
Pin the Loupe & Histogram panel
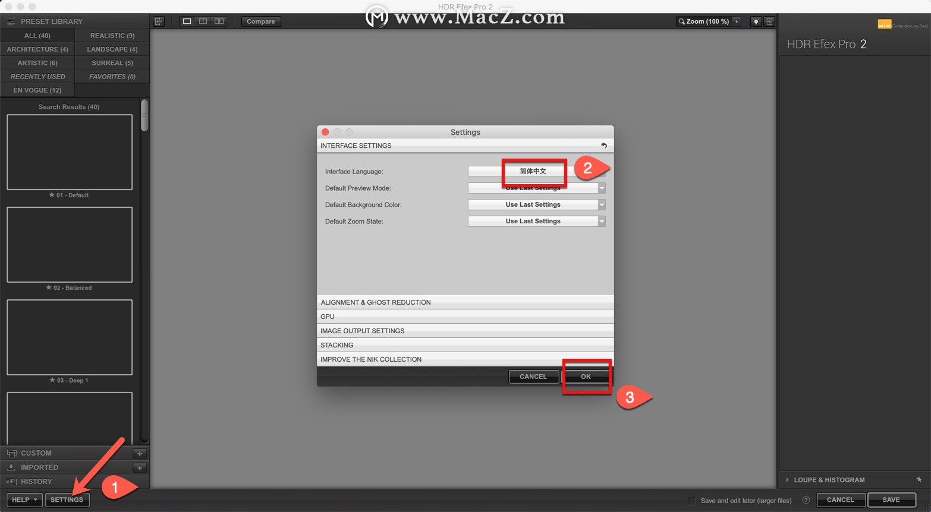coord(919,480)
